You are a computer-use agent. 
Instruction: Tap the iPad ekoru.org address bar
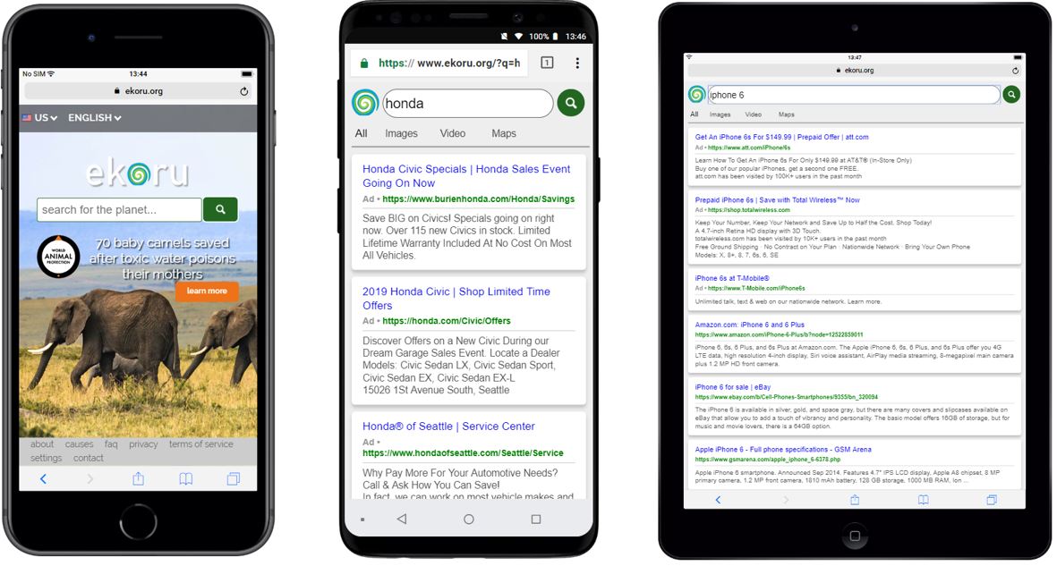pyautogui.click(x=854, y=71)
